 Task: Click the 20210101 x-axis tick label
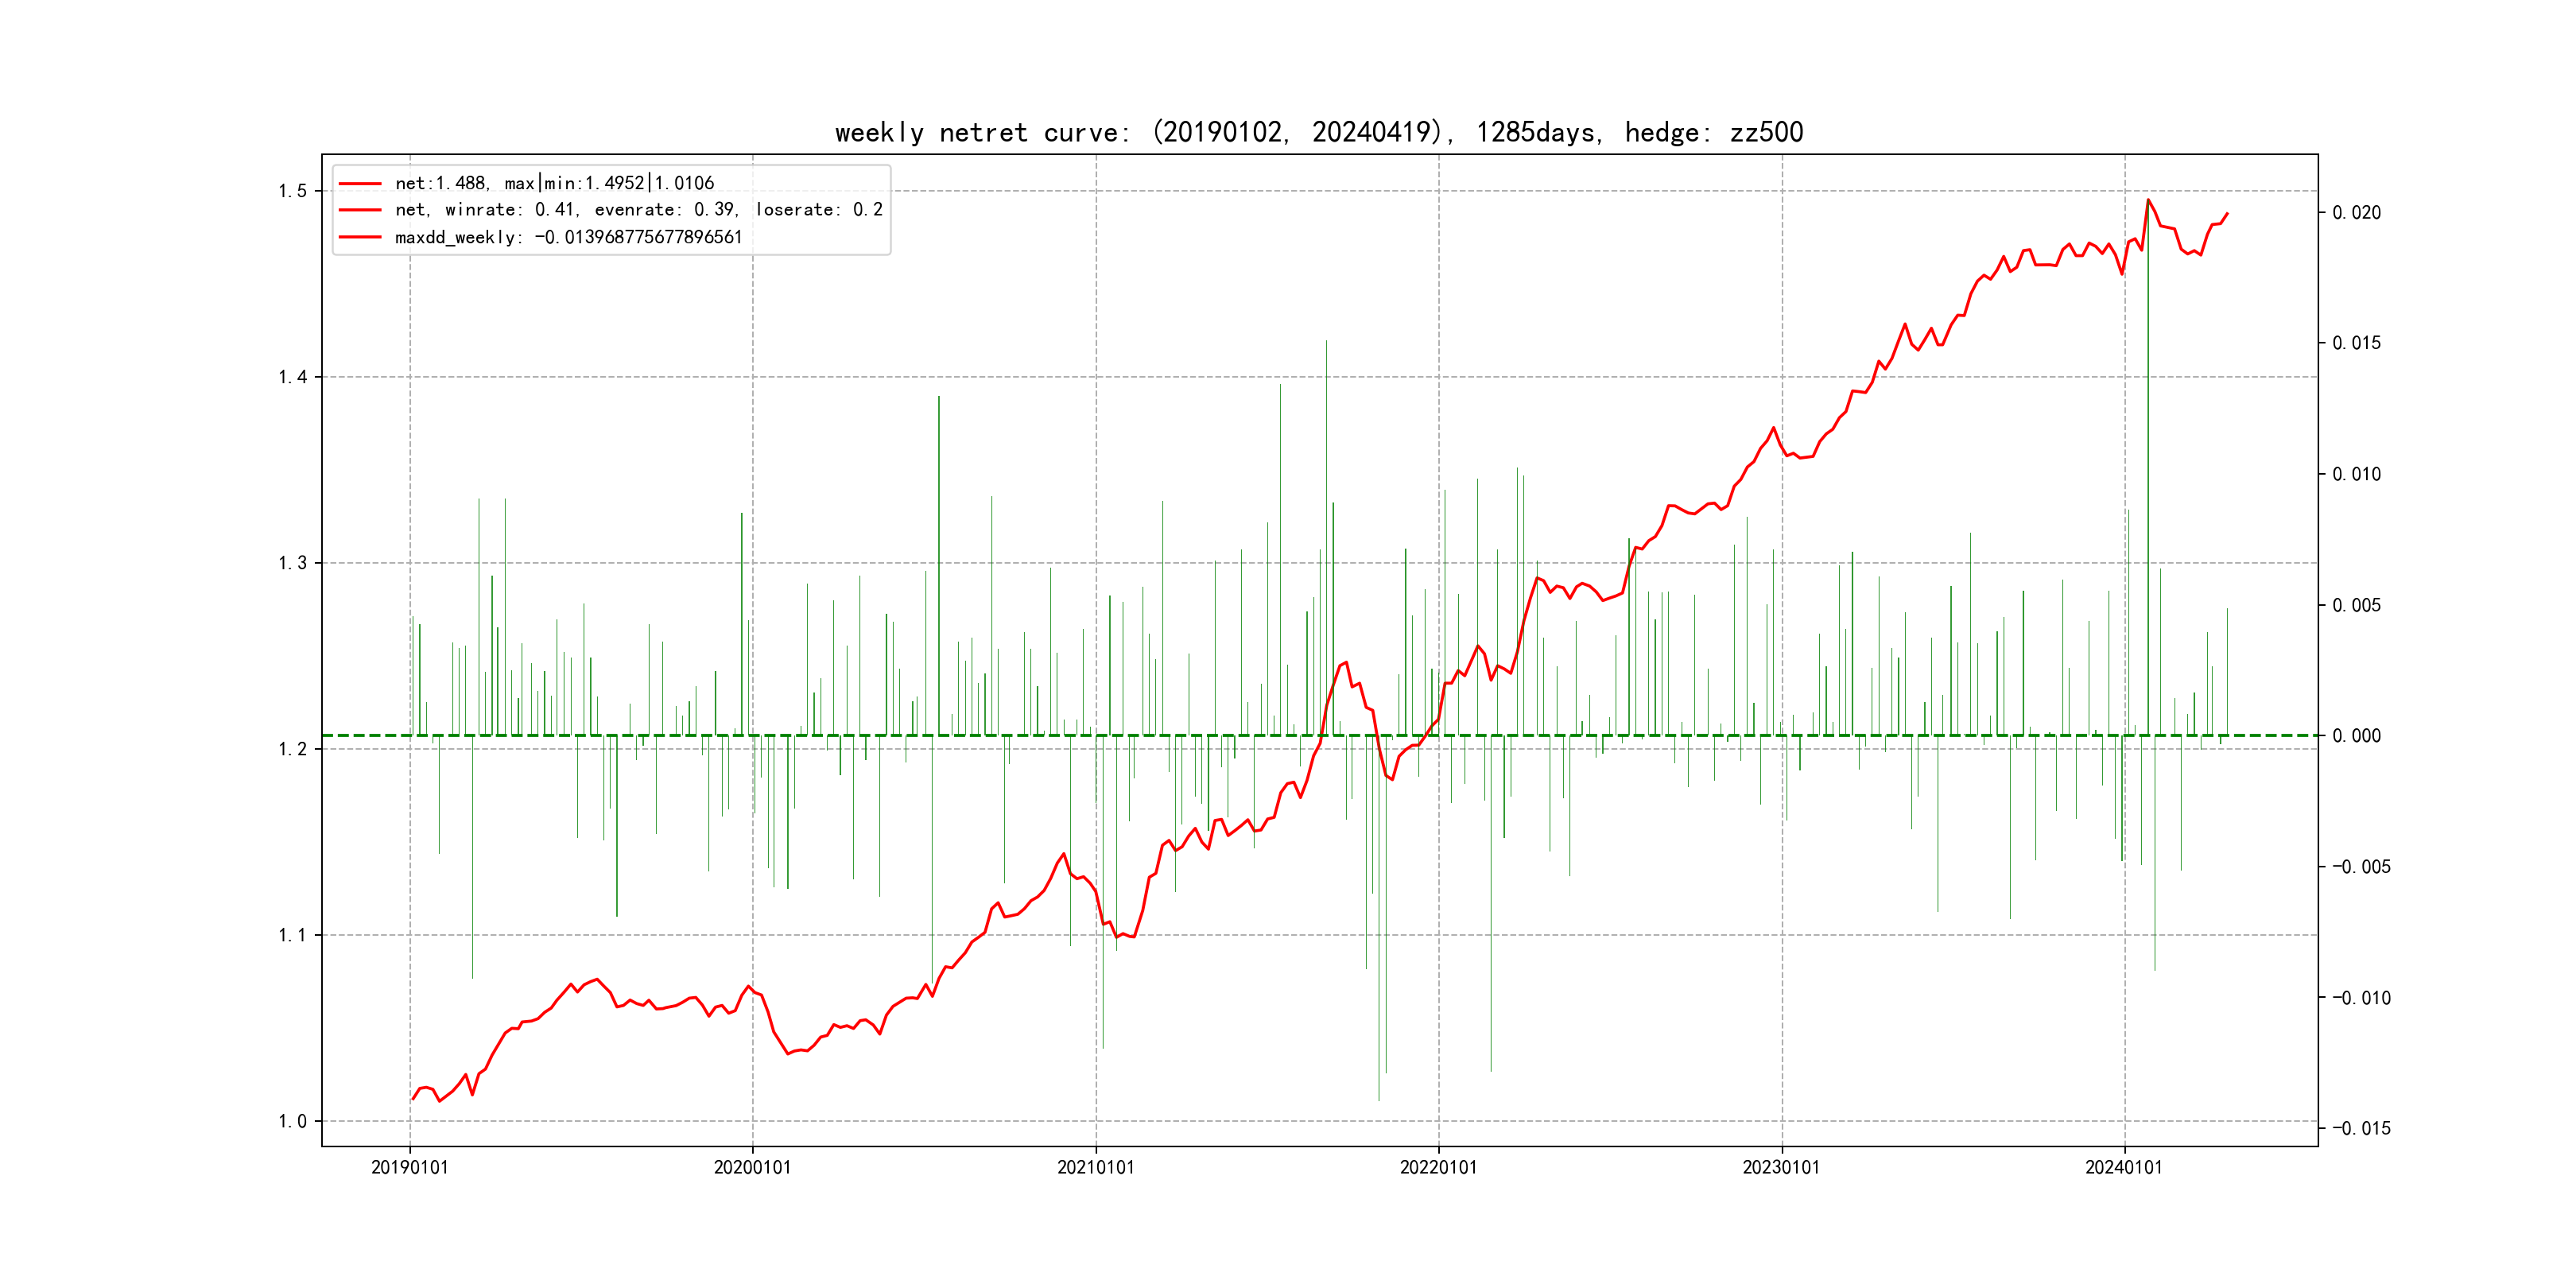point(1096,1168)
